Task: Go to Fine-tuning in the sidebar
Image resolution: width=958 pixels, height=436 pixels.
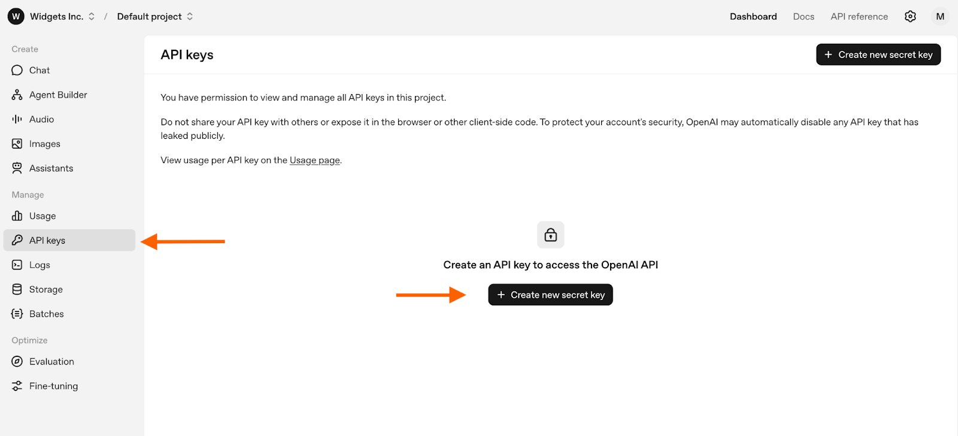Action: point(69,386)
